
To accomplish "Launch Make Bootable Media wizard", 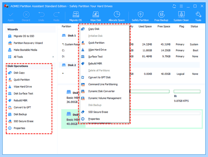I will click(x=25, y=50).
